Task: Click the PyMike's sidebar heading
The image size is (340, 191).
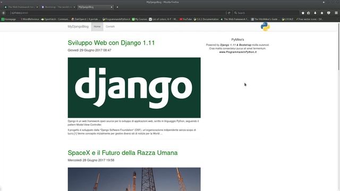Action: pos(237,40)
